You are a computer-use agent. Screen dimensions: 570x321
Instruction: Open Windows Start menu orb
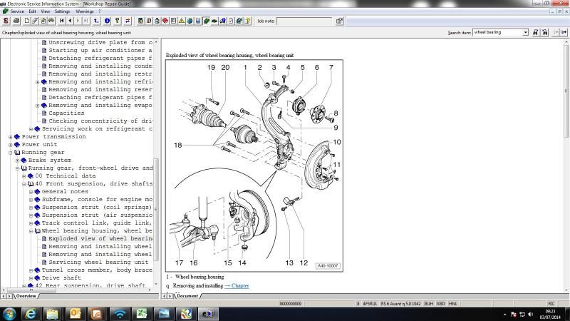pos(9,313)
